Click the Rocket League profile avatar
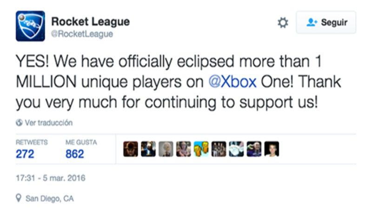 30,26
